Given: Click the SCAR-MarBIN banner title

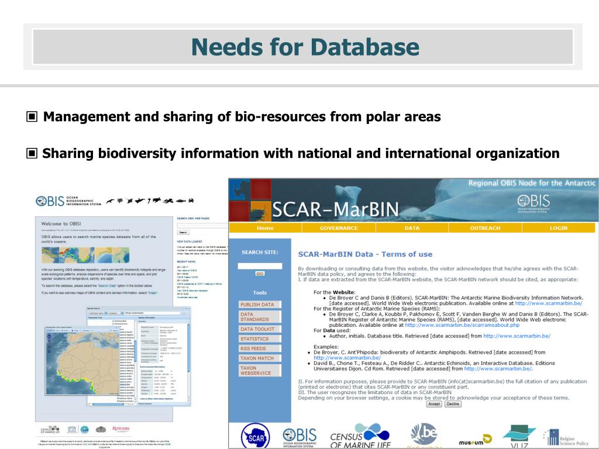Looking at the screenshot, I should pyautogui.click(x=335, y=210).
